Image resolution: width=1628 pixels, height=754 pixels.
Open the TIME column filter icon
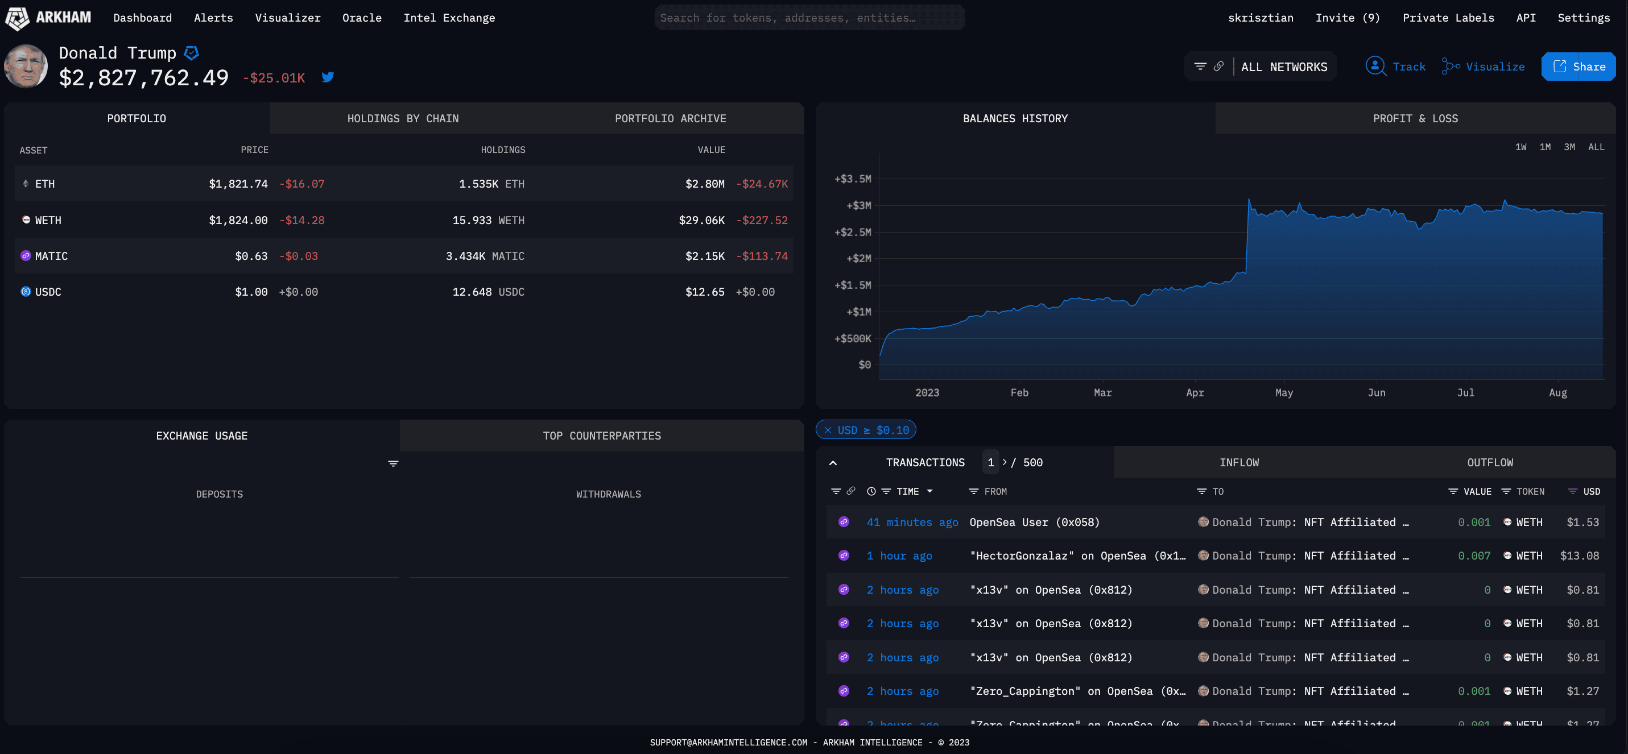(x=886, y=491)
